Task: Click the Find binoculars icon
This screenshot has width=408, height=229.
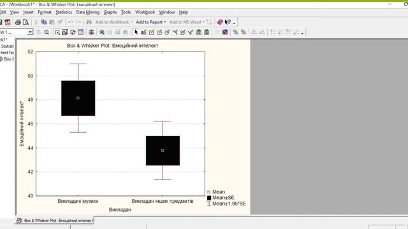Action: coord(89,22)
